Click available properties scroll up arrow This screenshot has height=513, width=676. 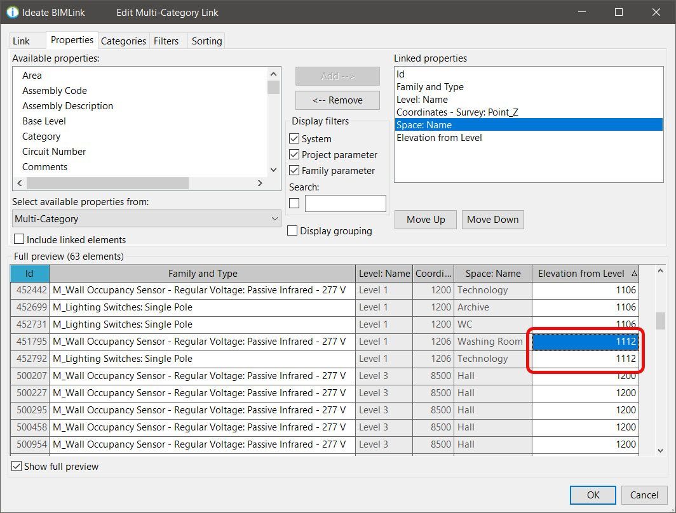coord(273,74)
